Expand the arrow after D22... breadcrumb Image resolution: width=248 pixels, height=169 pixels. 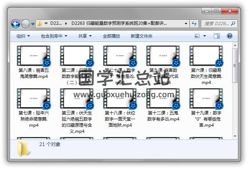66,24
